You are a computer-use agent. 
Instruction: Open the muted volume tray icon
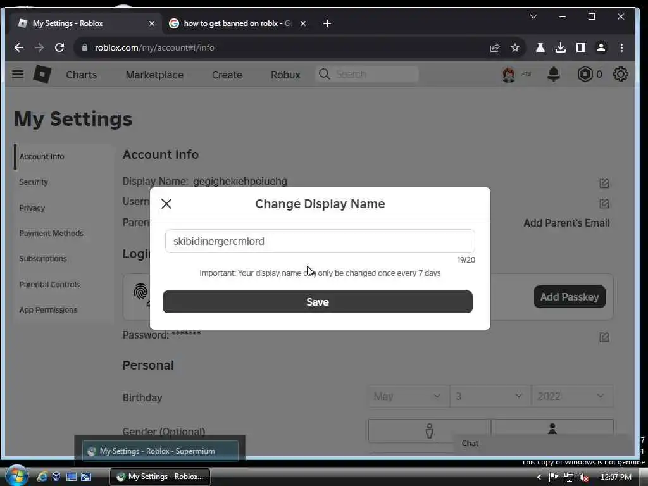584,477
